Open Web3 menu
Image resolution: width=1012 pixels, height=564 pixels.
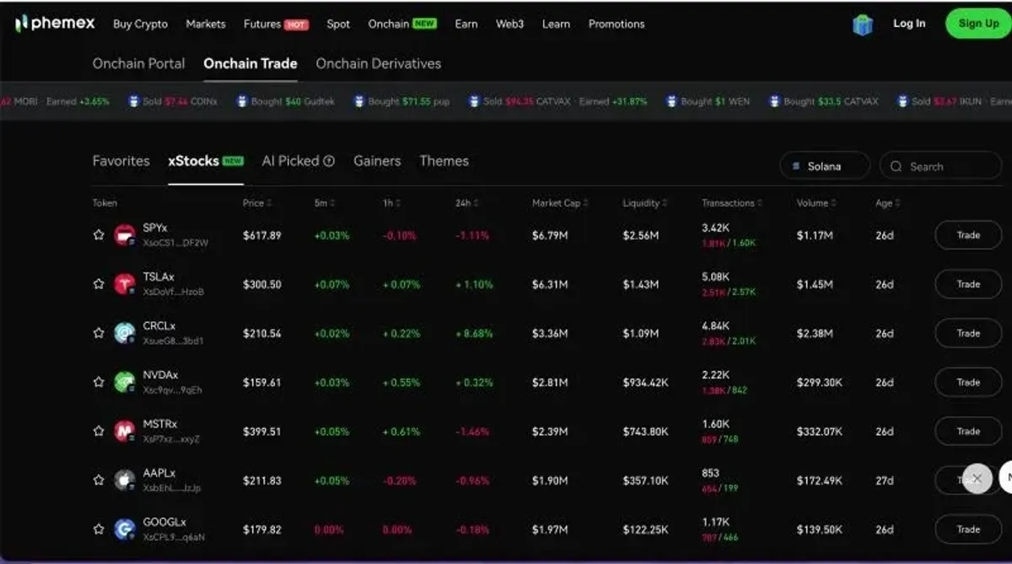pos(509,24)
